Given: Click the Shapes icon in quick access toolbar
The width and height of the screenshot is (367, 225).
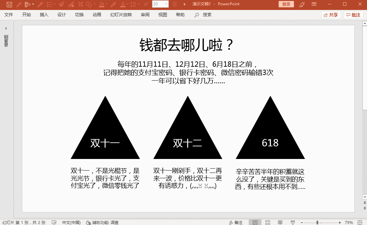Looking at the screenshot, I should (89, 4).
